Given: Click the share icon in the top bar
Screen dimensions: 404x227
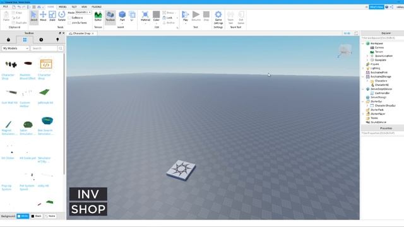Looking at the screenshot, I should click(x=391, y=7).
